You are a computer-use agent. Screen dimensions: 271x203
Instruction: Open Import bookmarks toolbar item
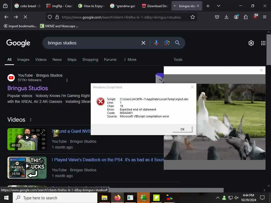20,26
